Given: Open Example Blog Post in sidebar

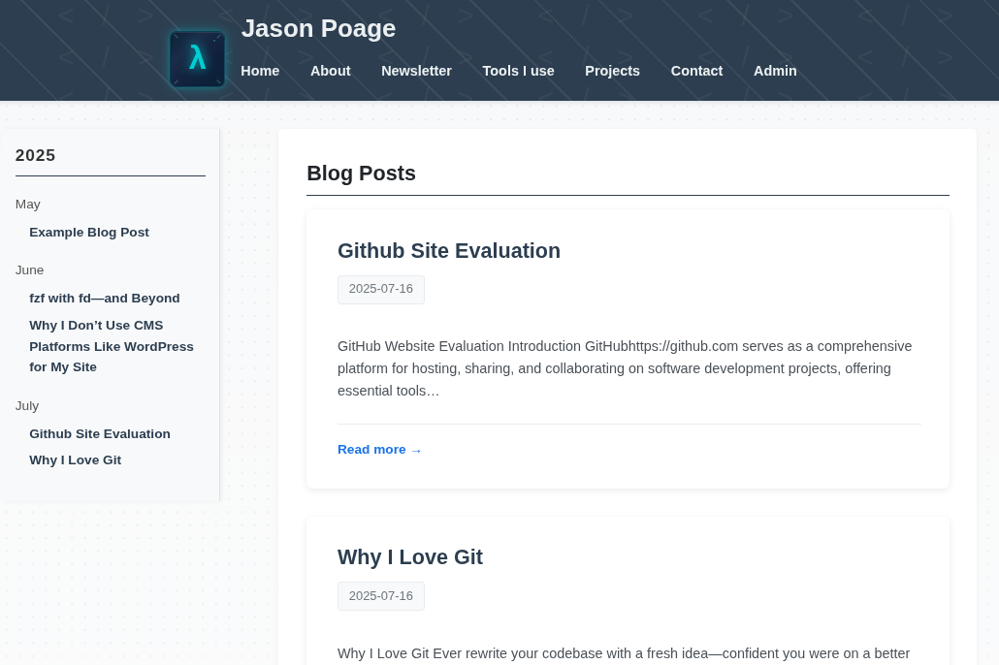Looking at the screenshot, I should pos(89,233).
